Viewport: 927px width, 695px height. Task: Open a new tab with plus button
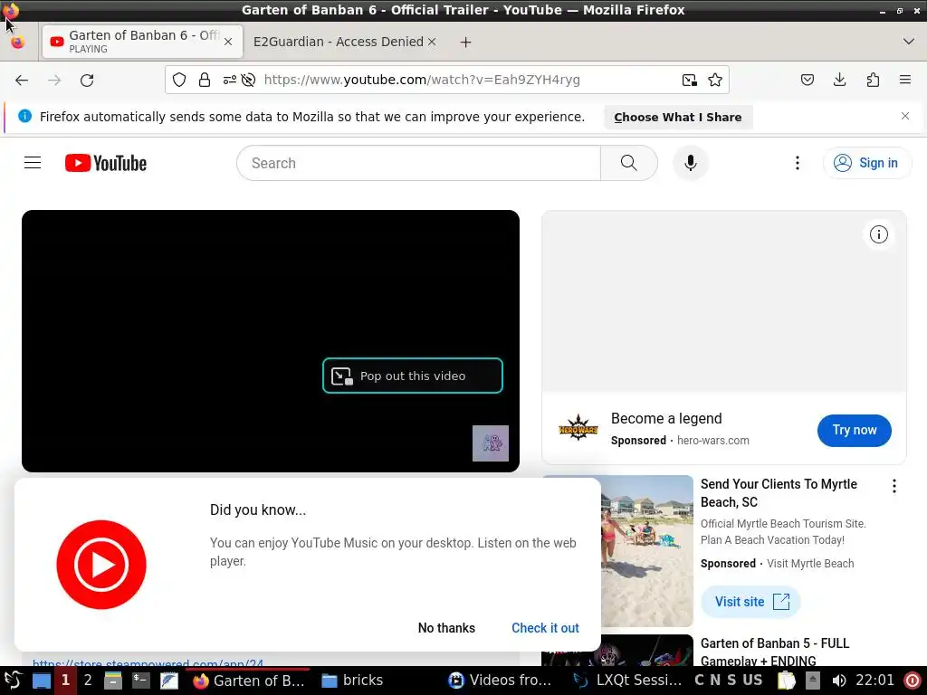tap(466, 42)
